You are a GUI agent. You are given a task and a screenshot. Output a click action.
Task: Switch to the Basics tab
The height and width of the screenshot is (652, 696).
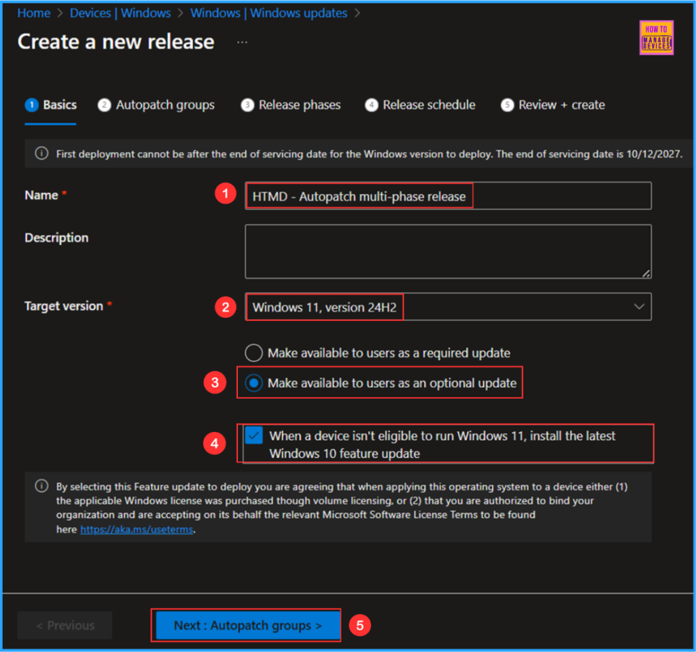(50, 105)
